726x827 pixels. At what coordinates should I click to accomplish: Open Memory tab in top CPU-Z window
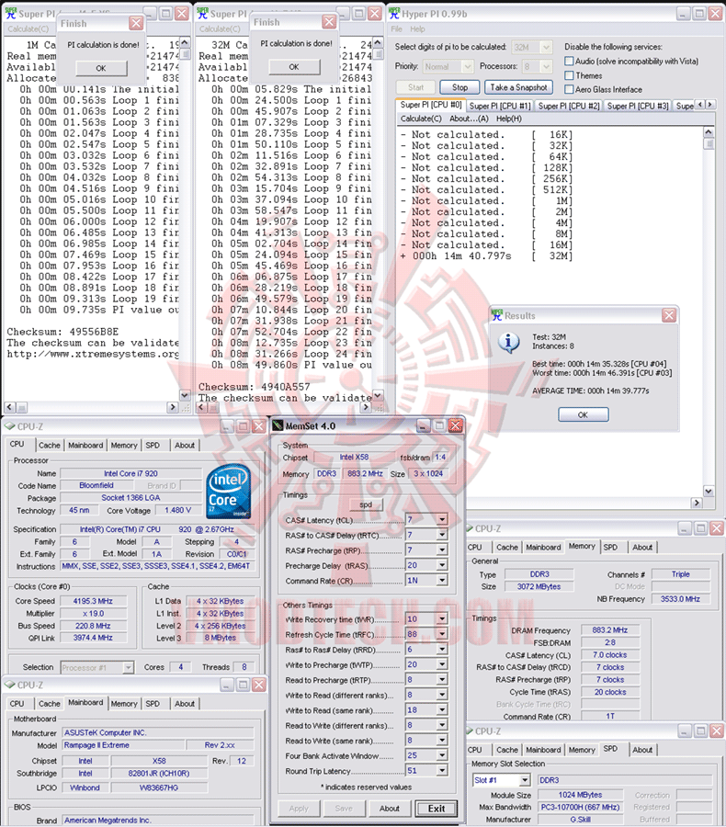124,445
